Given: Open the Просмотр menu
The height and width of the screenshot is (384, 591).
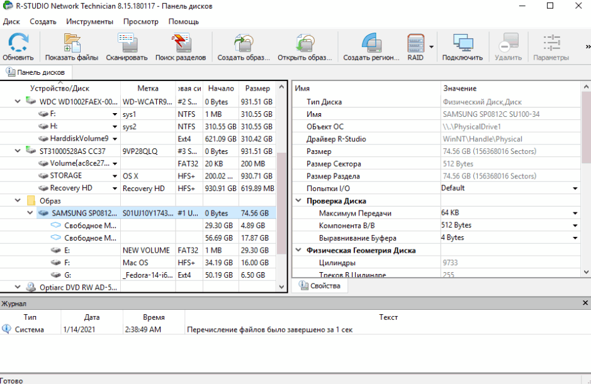Looking at the screenshot, I should tap(141, 21).
